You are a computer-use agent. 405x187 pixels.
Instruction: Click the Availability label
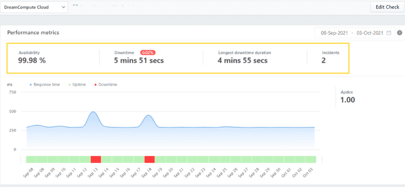(29, 53)
